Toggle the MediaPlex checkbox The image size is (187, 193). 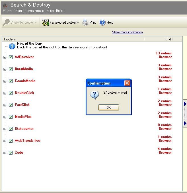click(11, 117)
